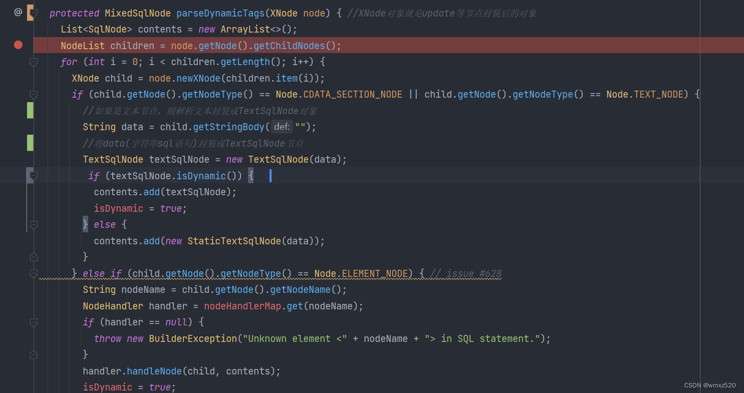Click the '// issue #628' comment

tap(466, 273)
